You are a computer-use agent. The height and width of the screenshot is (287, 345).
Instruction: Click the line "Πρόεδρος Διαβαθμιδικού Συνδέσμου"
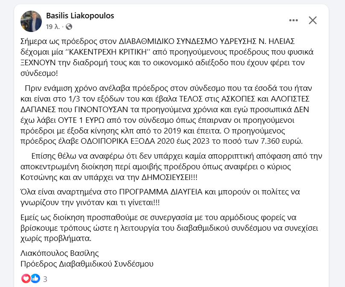tap(87, 264)
